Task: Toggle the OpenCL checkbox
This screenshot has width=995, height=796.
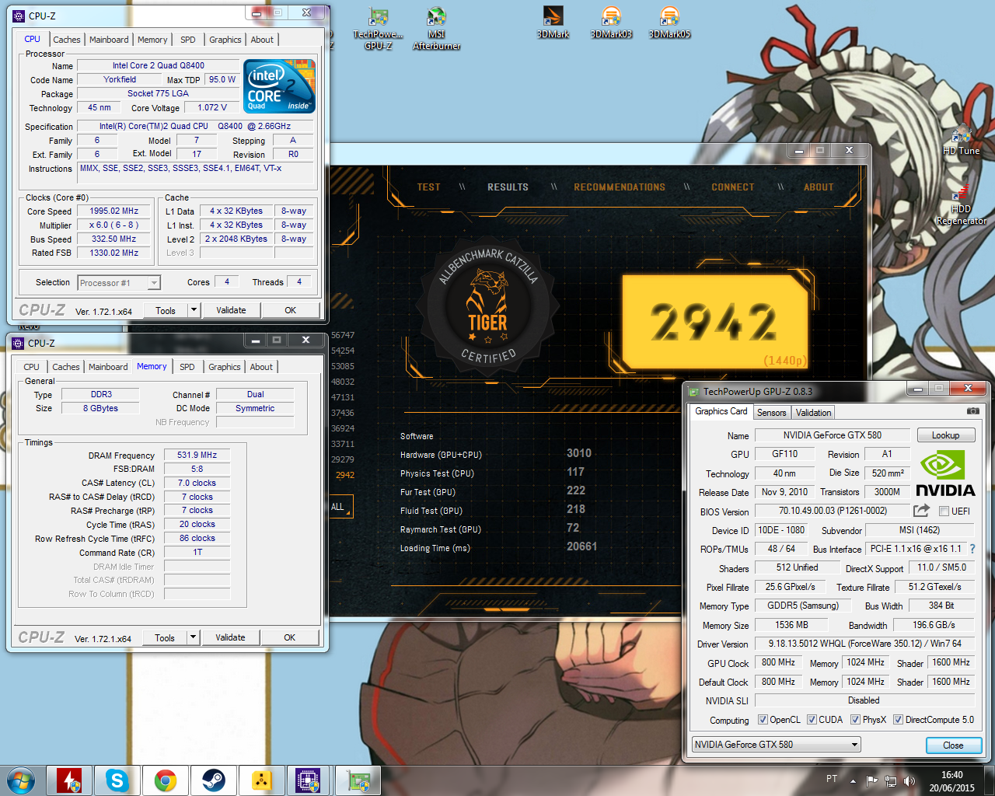Action: (763, 720)
